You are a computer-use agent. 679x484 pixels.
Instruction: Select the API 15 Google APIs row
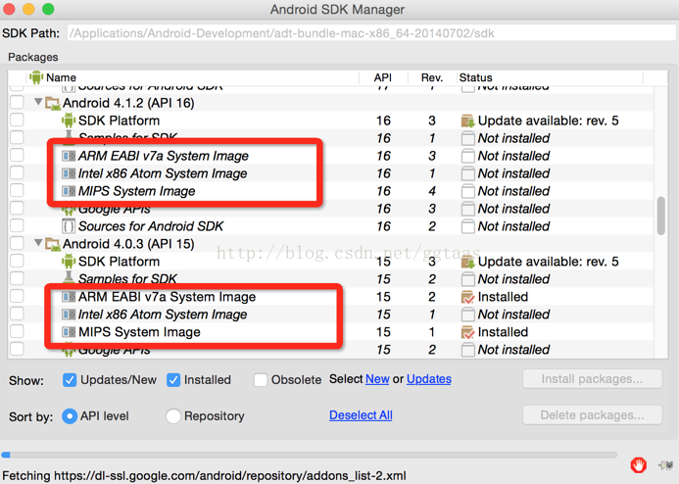[x=330, y=350]
